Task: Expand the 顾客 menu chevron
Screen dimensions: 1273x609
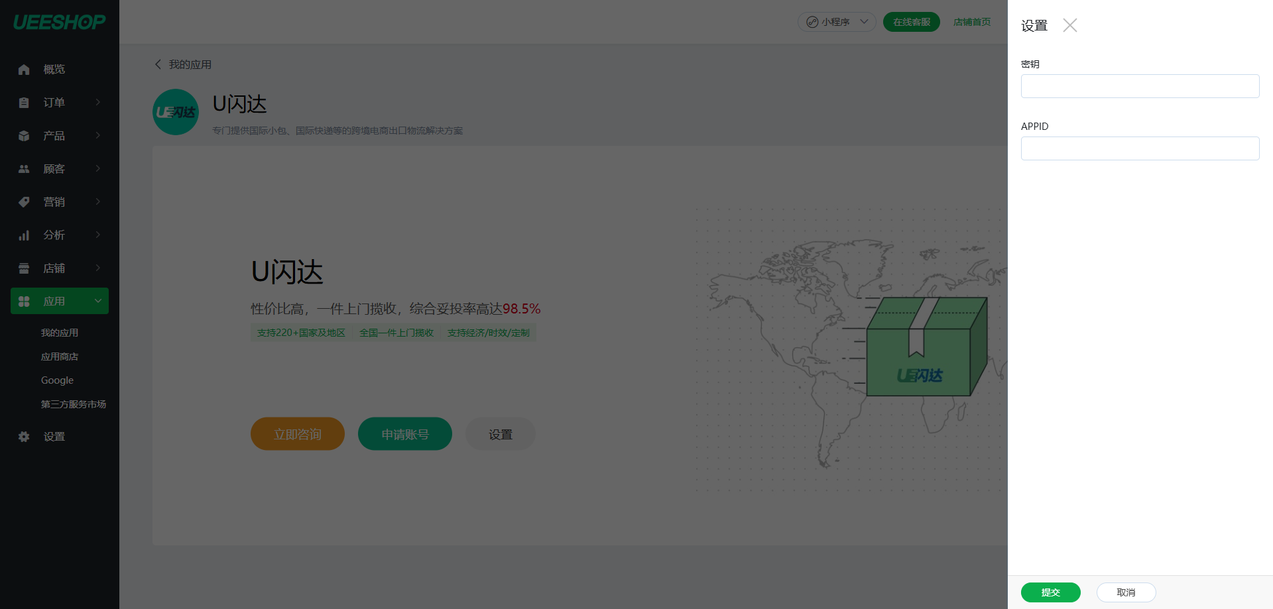Action: click(98, 168)
